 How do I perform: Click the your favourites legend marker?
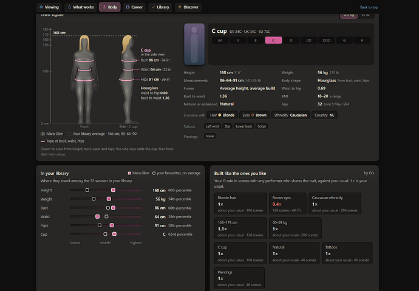click(x=154, y=173)
